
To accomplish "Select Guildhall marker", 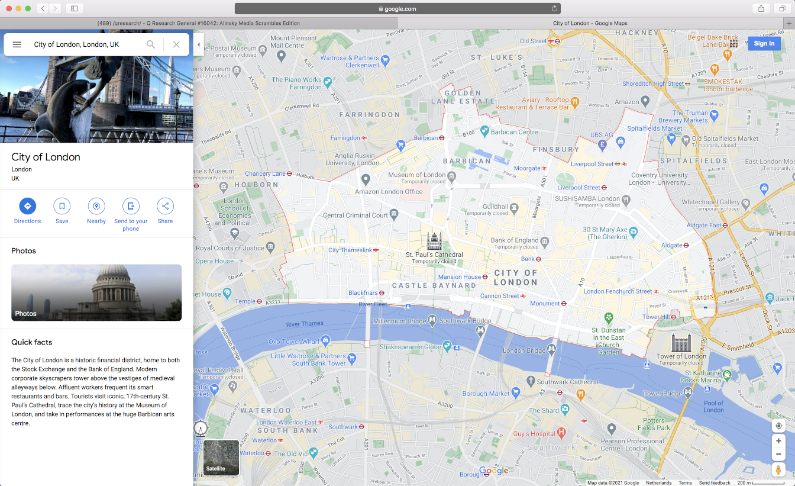I will pos(515,207).
